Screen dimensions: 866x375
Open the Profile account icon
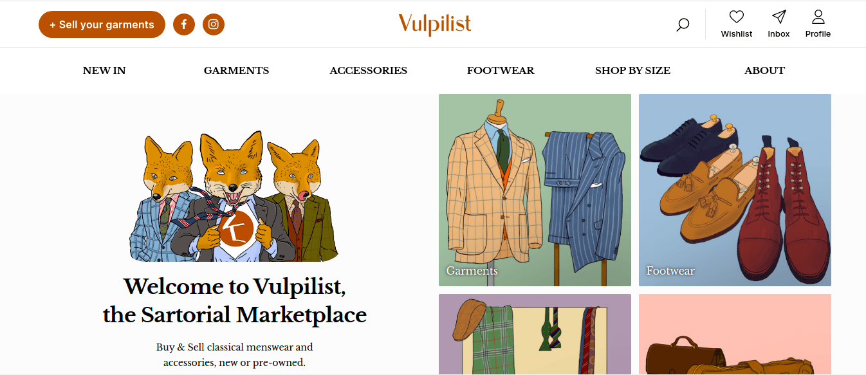[818, 17]
